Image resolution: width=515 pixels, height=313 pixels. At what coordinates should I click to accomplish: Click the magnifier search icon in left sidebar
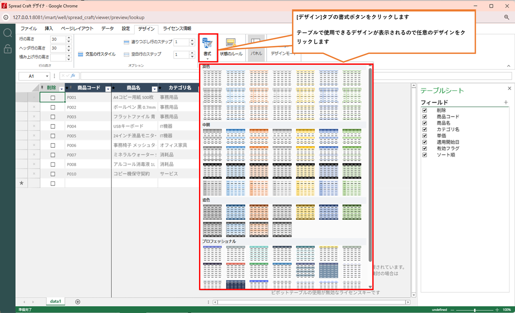[x=7, y=33]
